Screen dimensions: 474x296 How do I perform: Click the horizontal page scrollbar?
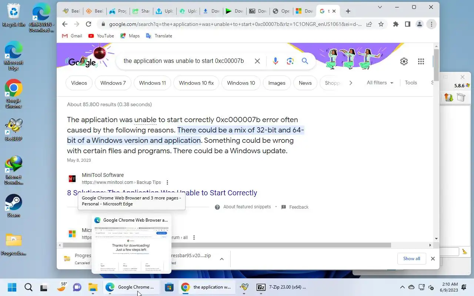coord(227,245)
